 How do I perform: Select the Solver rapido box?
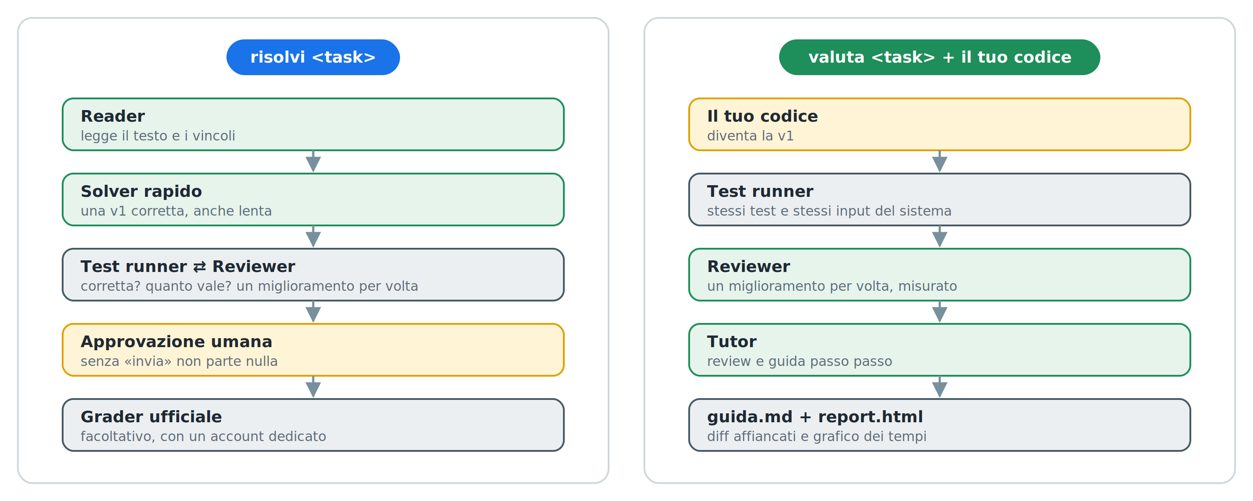[x=313, y=200]
